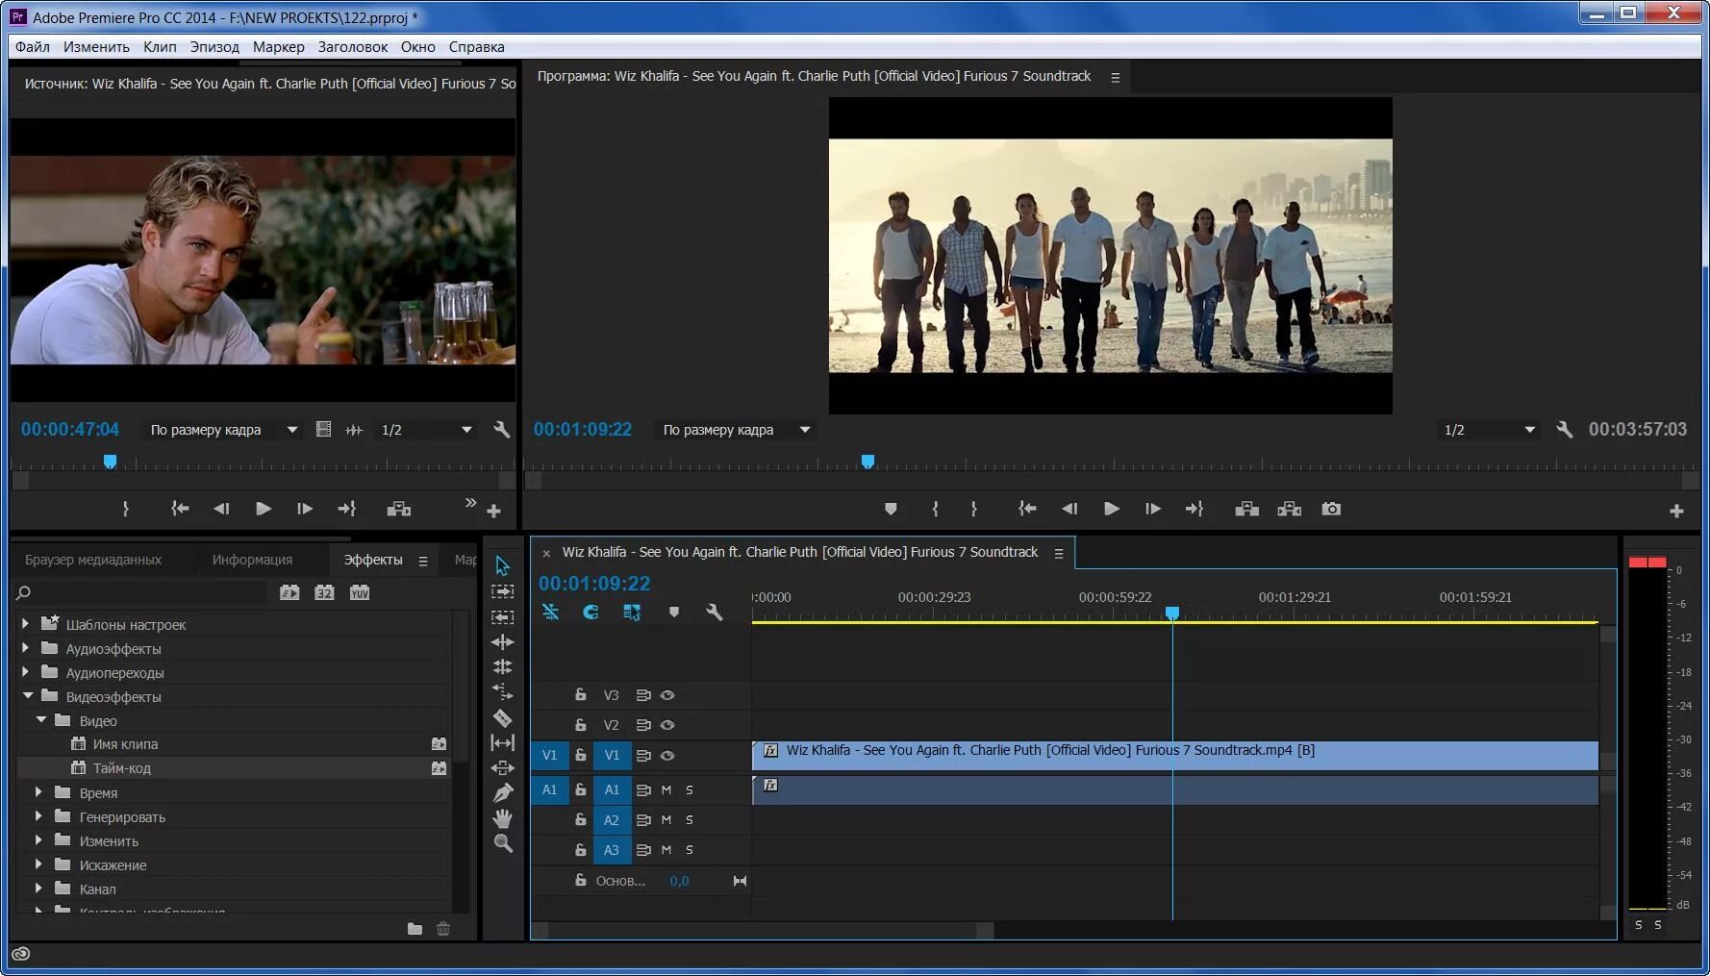Select the Hand tool
Screen dimensions: 1710x976
502,818
